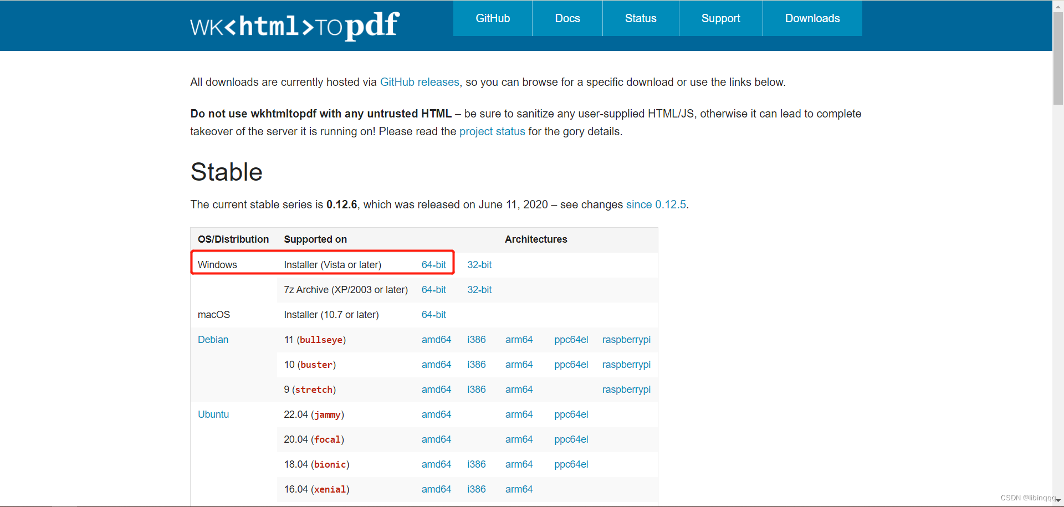Download Ubuntu 20.04 focal ppc64el
This screenshot has width=1064, height=507.
571,439
